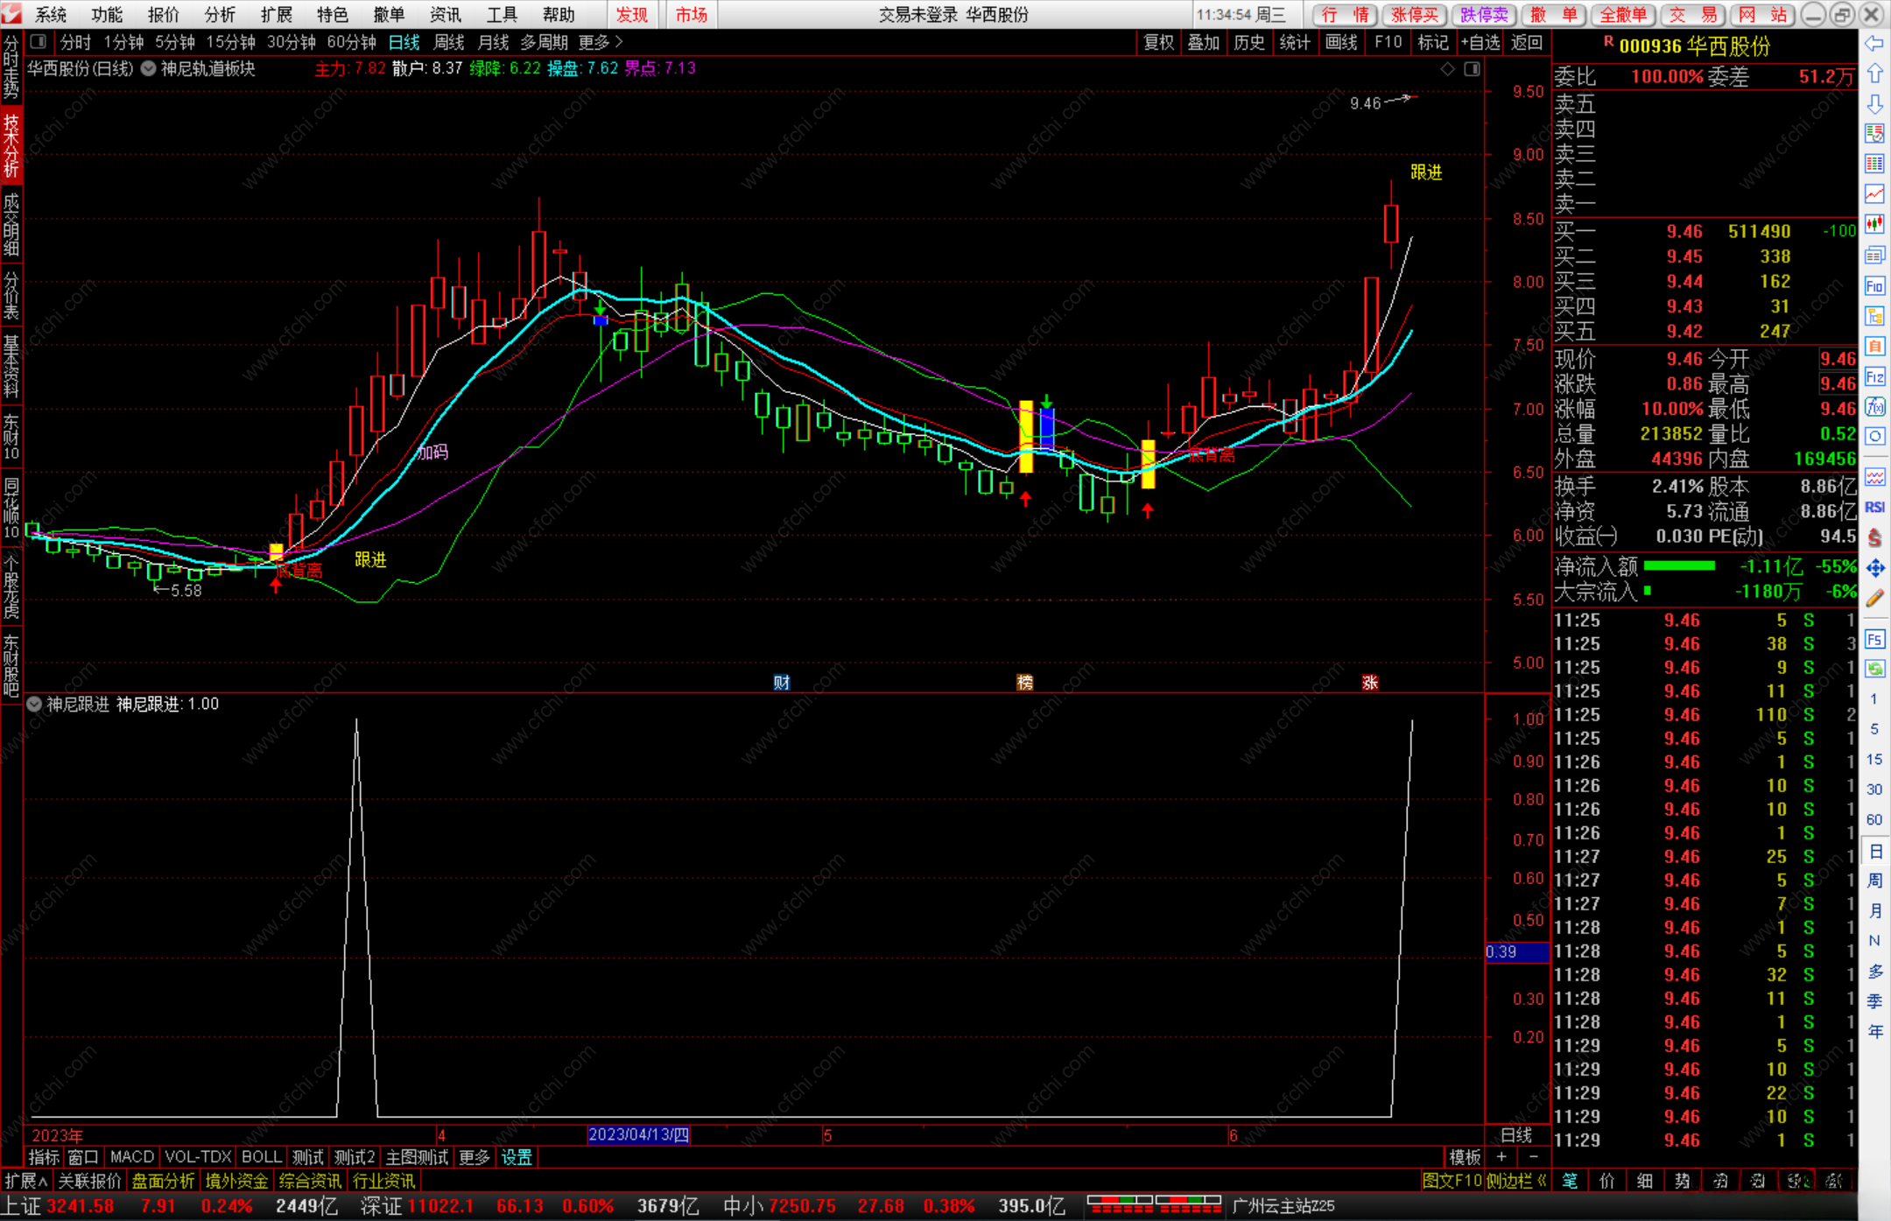The height and width of the screenshot is (1221, 1891).
Task: Select the pencil drawing tool icon
Action: (1874, 599)
